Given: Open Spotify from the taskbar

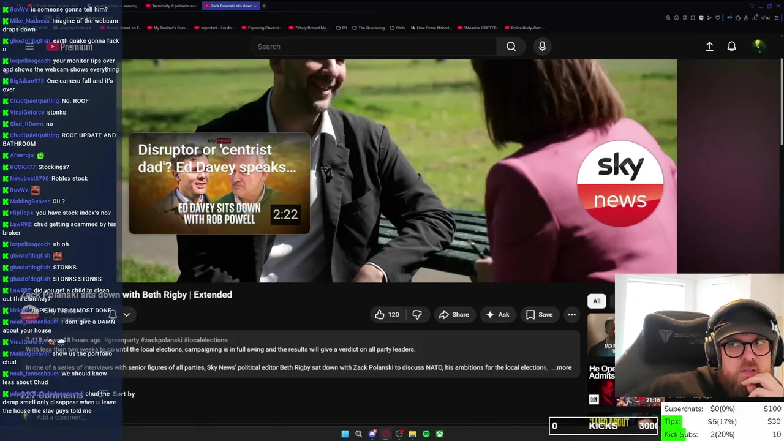Looking at the screenshot, I should tap(426, 434).
